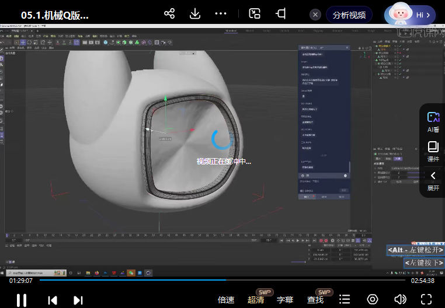Download the video with the download icon
Image resolution: width=445 pixels, height=308 pixels.
pos(195,14)
